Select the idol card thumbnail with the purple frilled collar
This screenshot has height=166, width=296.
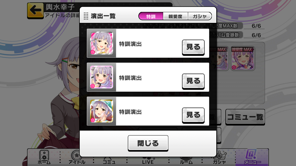click(102, 77)
